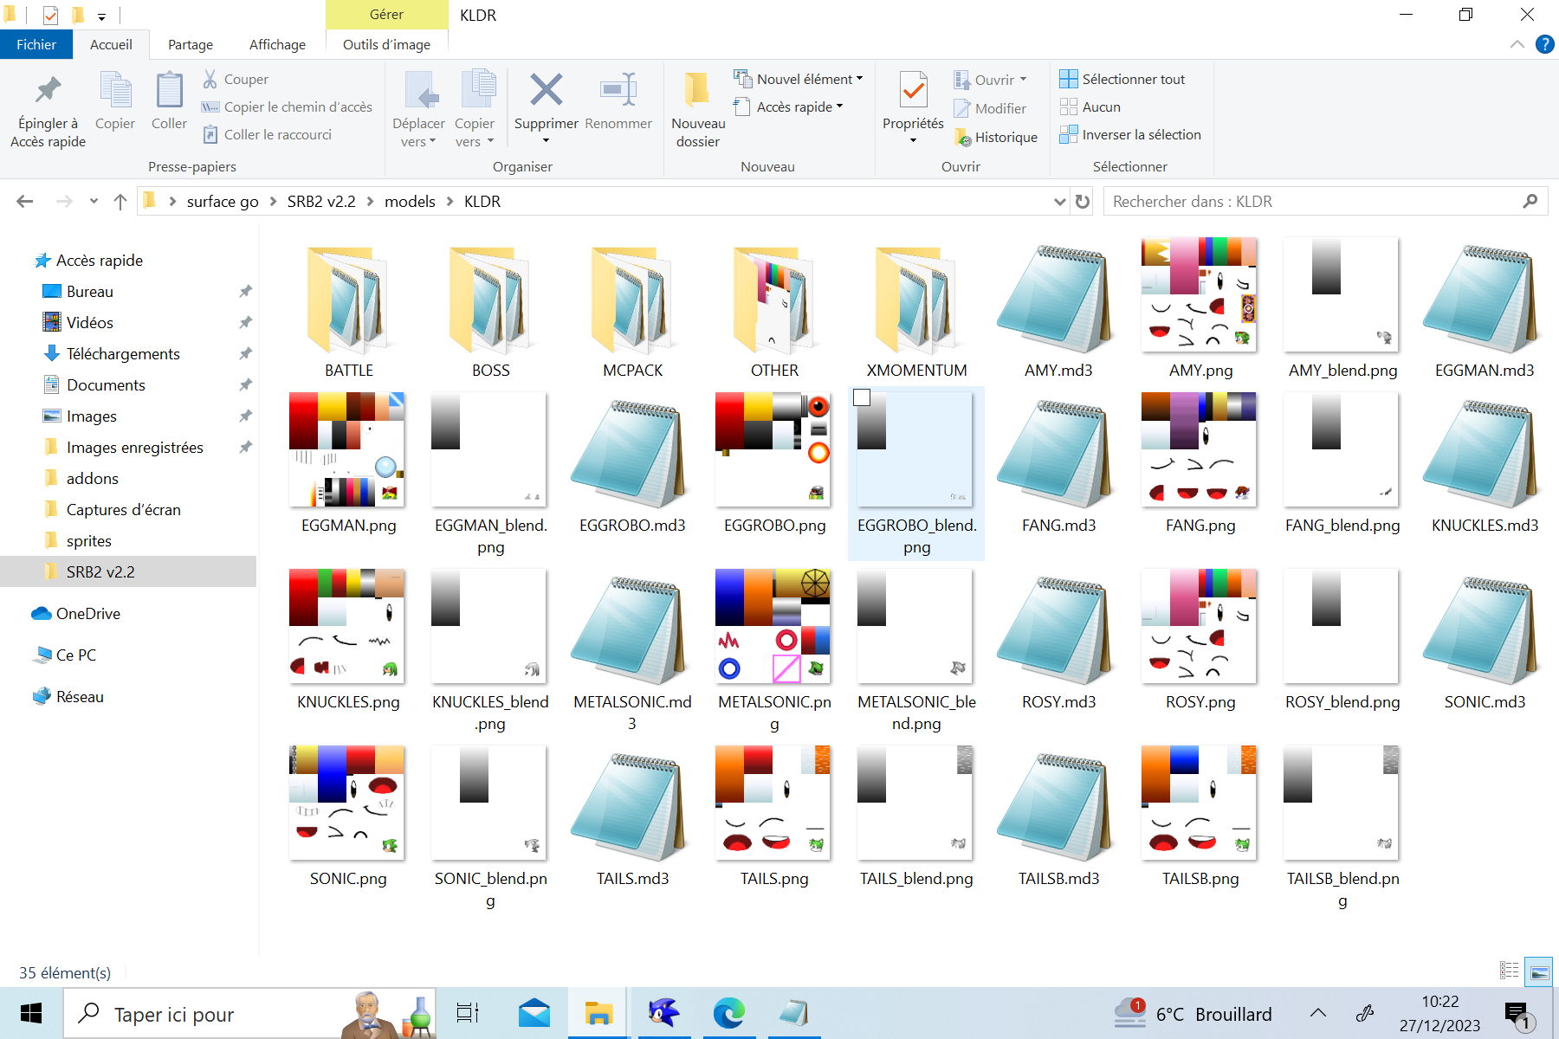Viewport: 1559px width, 1039px height.
Task: Open Téléchargements in navigation pane
Action: [x=123, y=354]
